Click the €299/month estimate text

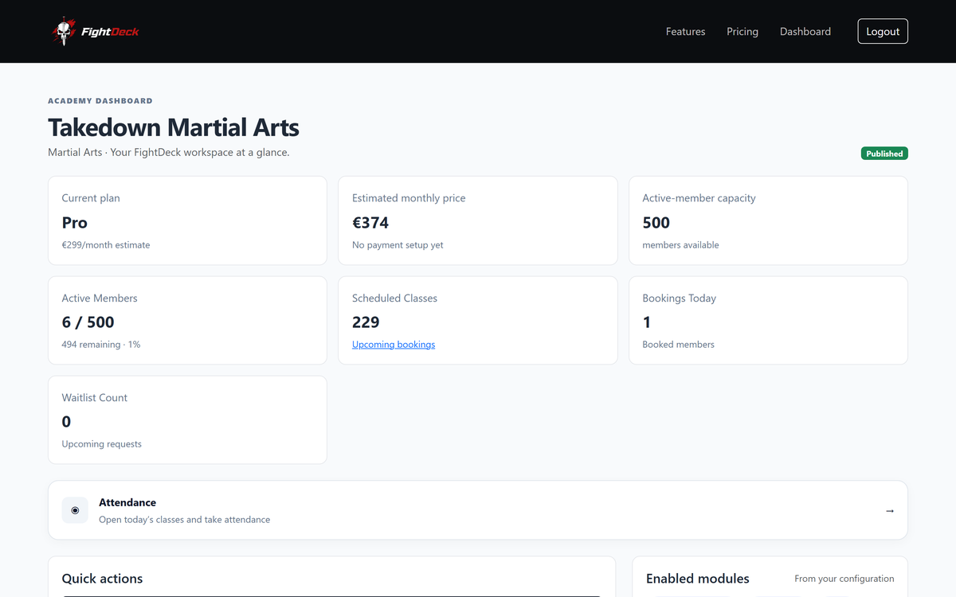click(106, 245)
